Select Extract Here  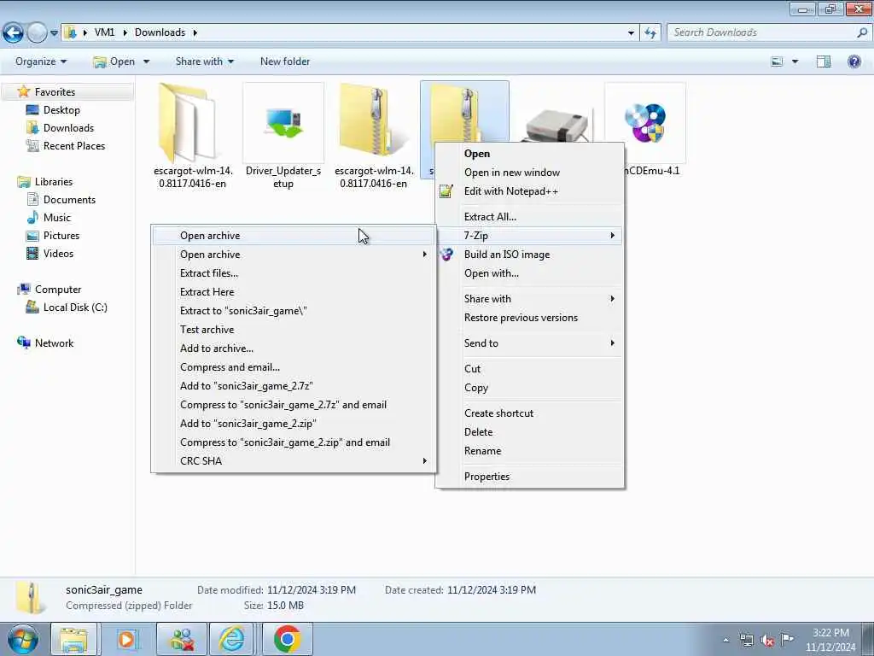tap(294, 292)
